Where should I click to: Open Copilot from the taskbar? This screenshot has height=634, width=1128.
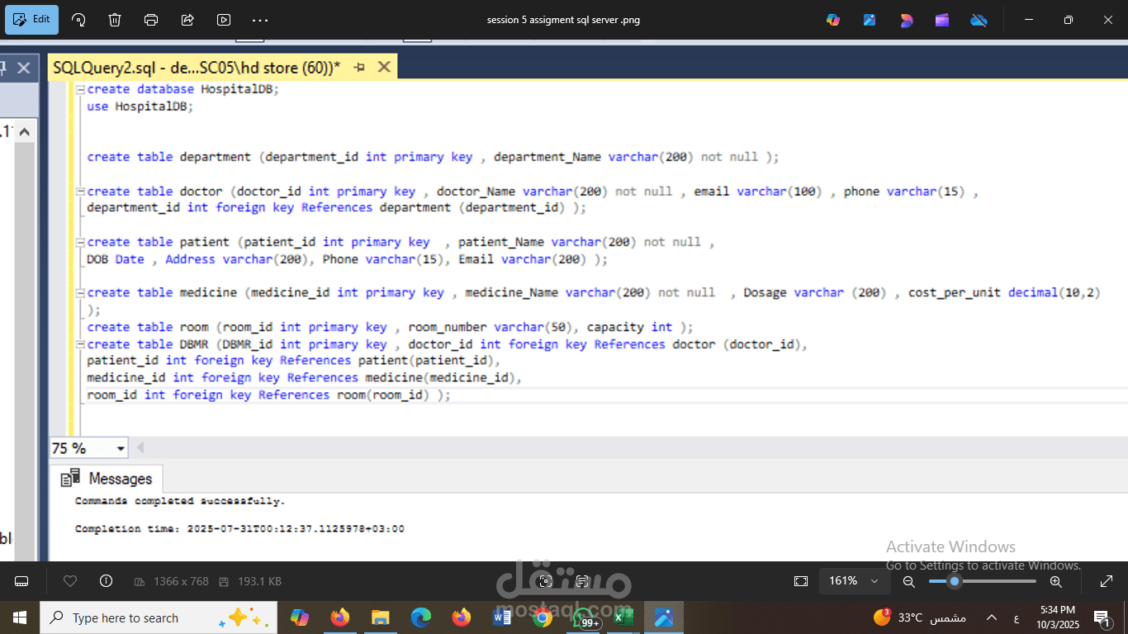click(299, 617)
